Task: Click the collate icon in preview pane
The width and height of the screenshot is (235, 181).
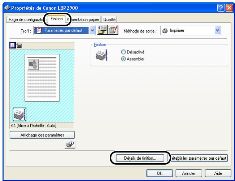Action: tap(19, 115)
